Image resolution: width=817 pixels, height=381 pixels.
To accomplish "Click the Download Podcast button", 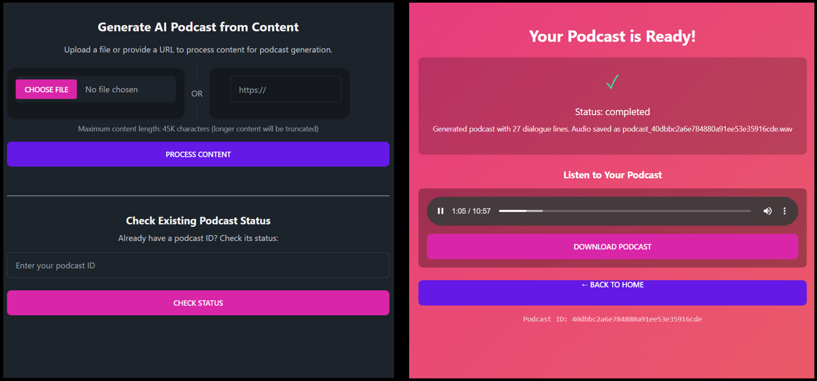I will [612, 247].
